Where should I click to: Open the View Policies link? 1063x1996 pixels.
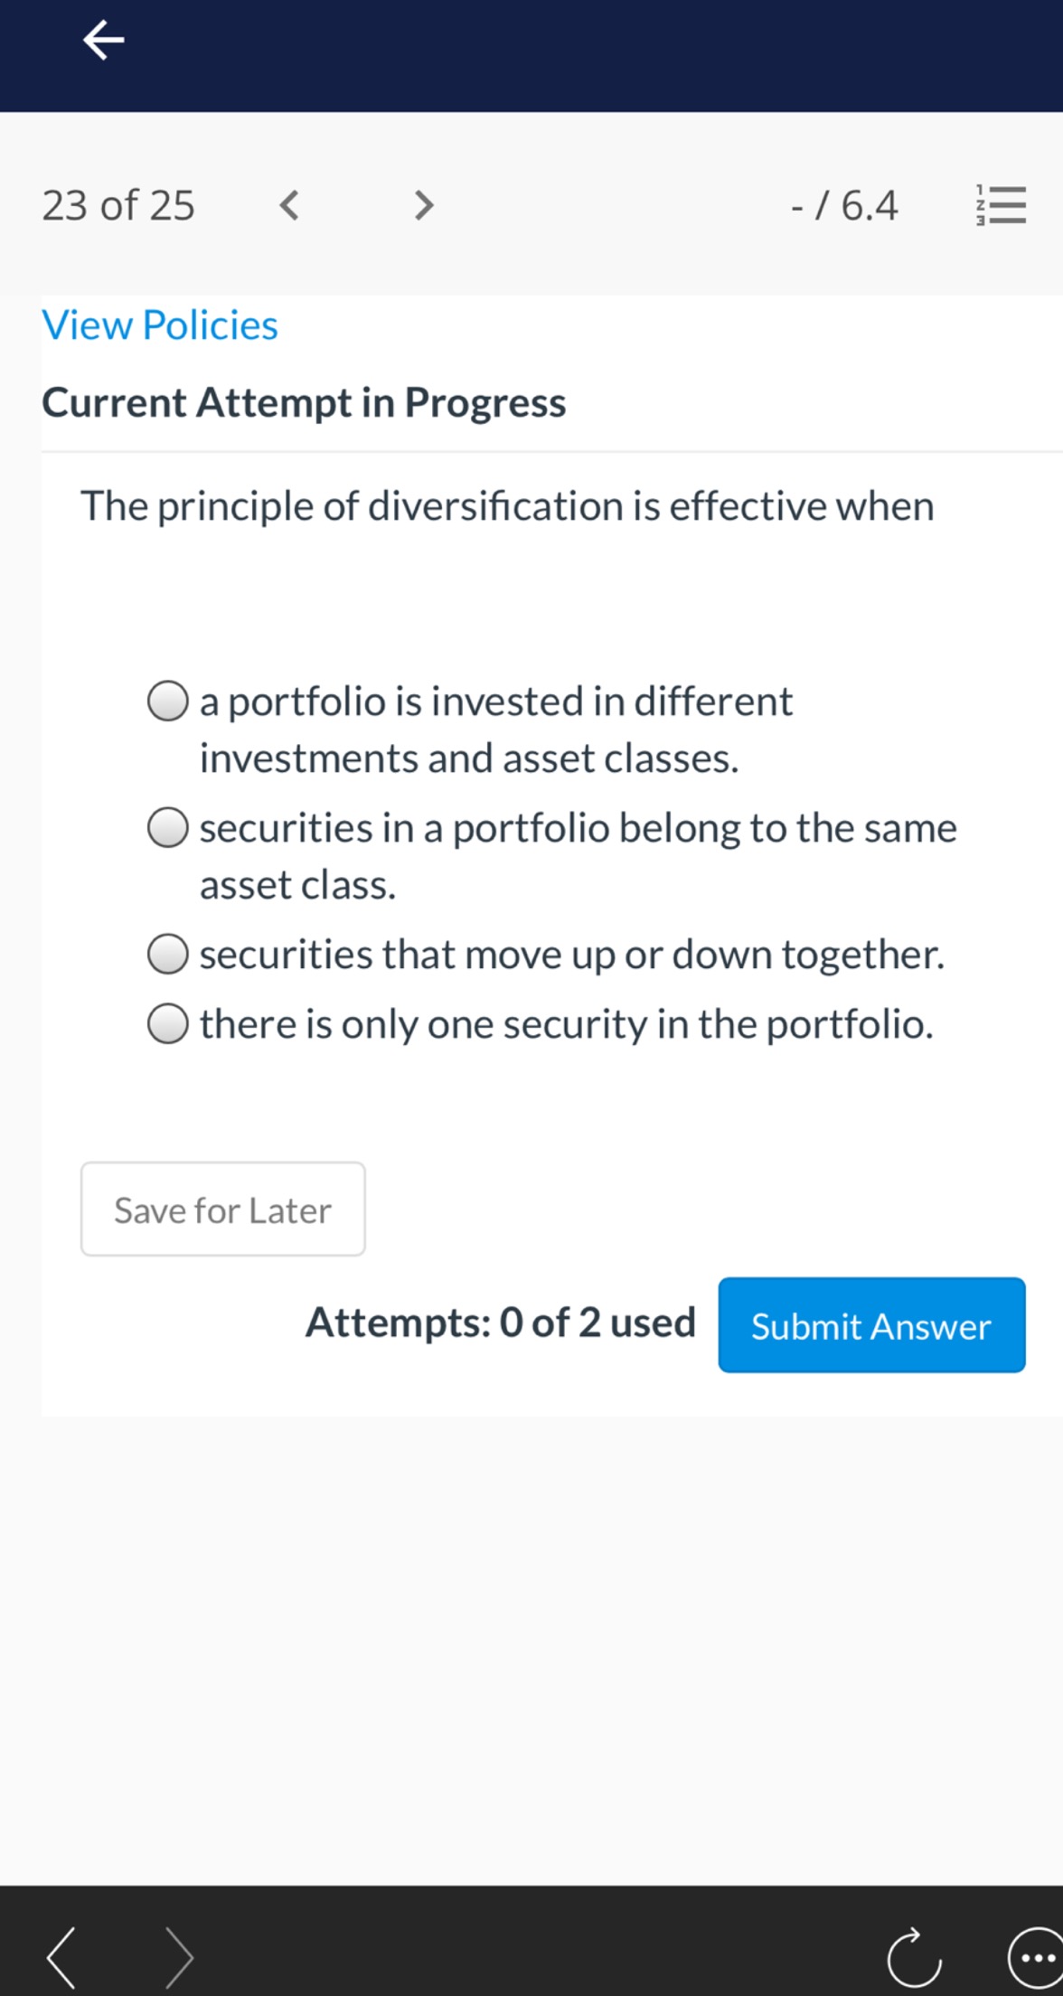point(159,325)
